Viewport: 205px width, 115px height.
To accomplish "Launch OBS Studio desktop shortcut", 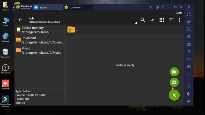I will [5, 69].
